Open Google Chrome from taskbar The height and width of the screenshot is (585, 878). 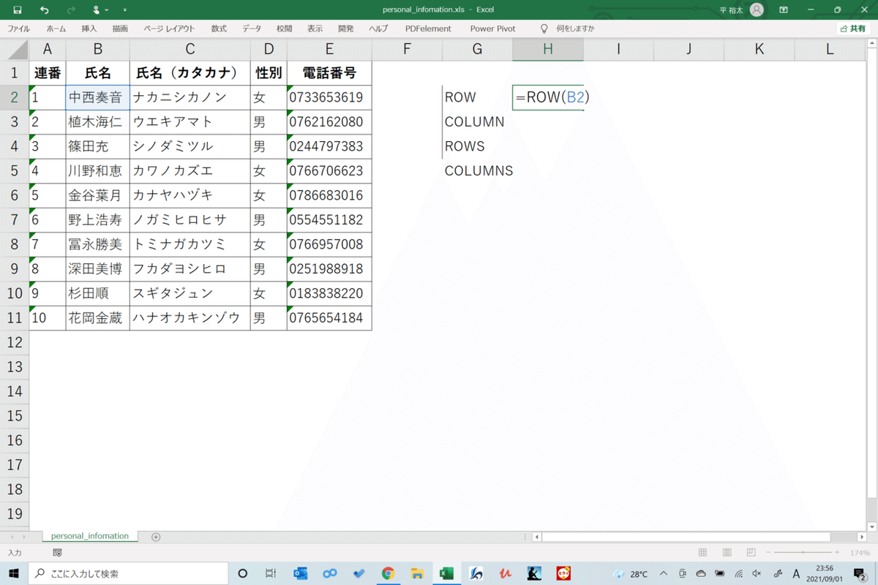tap(388, 574)
